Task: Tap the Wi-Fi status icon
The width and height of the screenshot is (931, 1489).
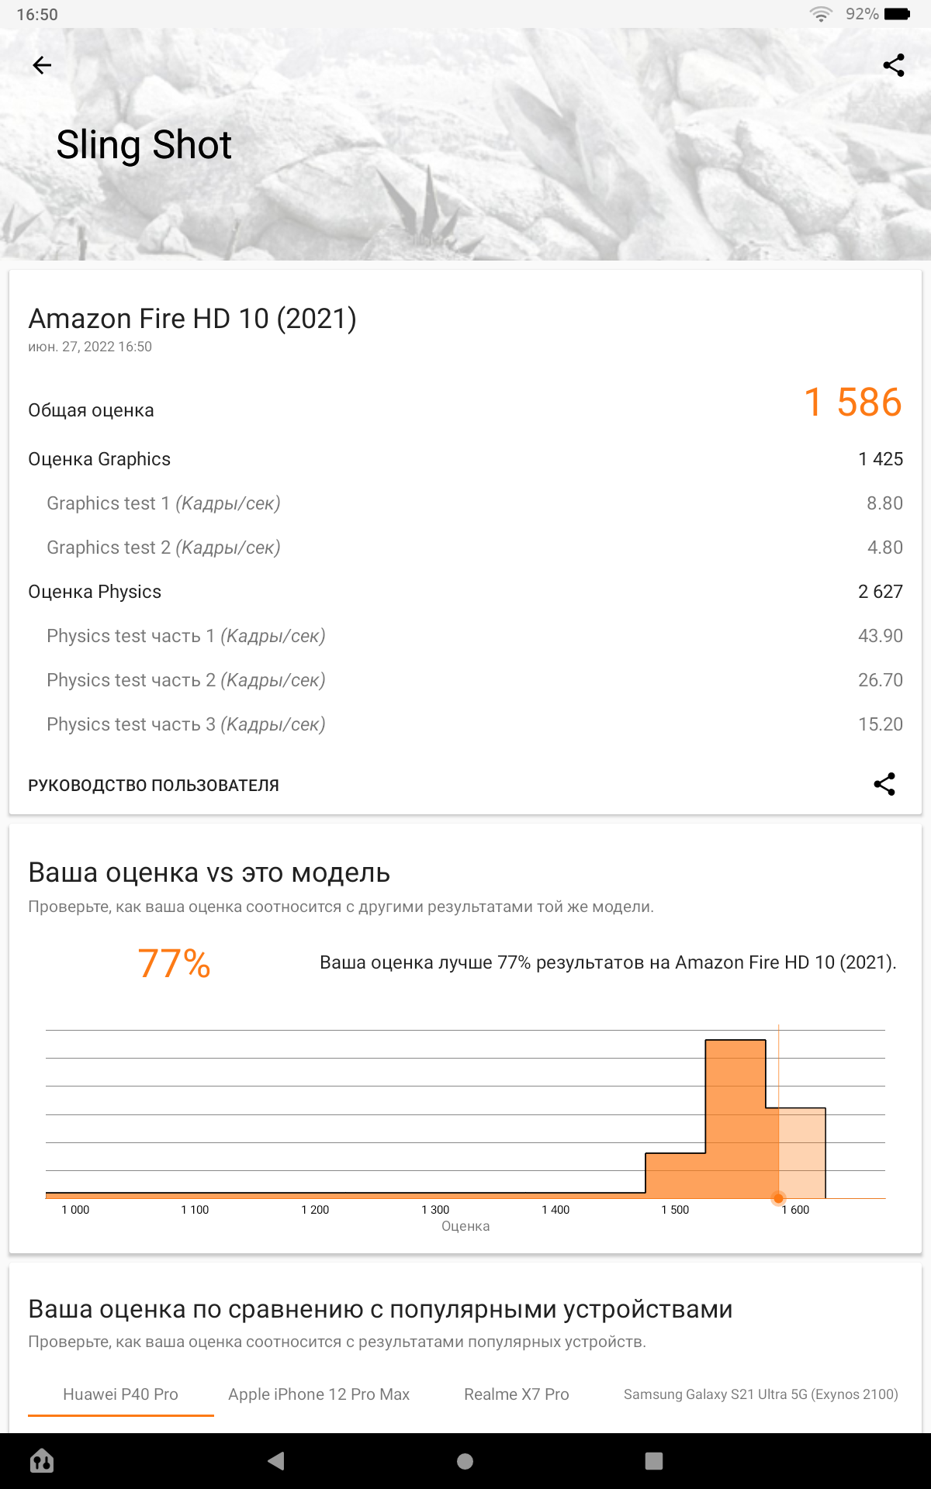Action: (x=820, y=14)
